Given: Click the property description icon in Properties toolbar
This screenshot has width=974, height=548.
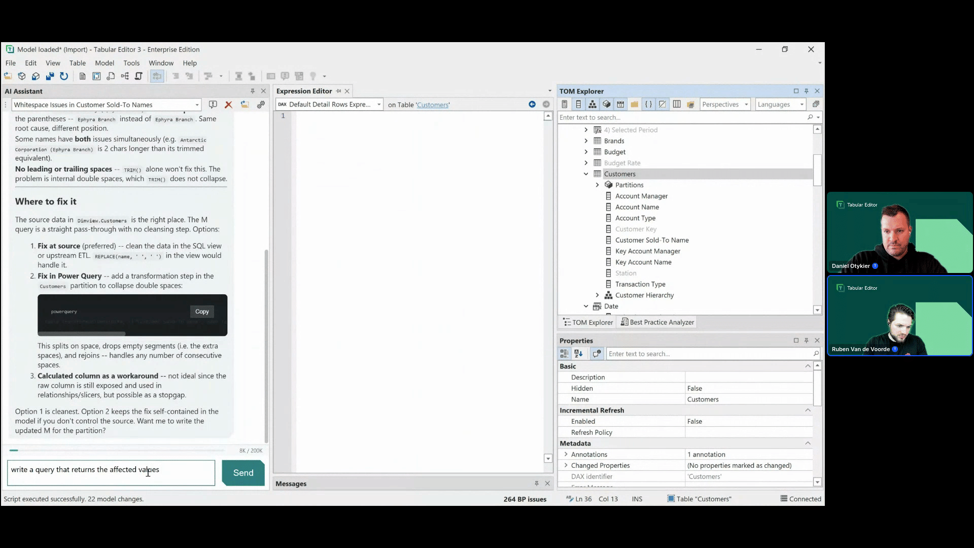Looking at the screenshot, I should point(597,354).
